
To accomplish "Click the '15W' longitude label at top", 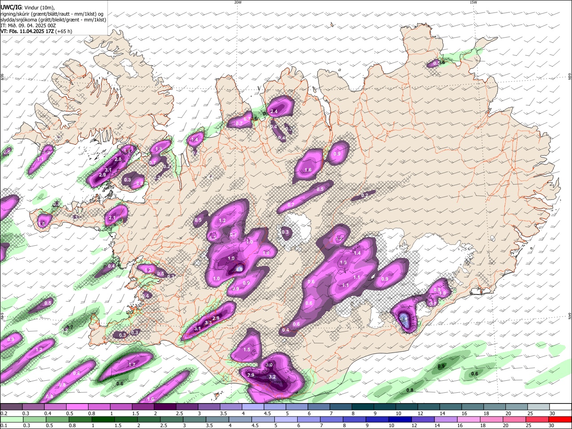I will click(x=473, y=2).
